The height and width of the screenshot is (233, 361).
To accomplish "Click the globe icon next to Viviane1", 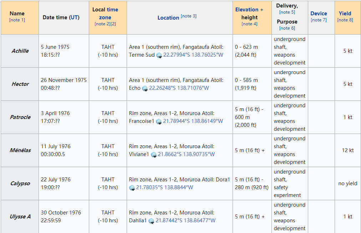I will pos(154,155).
